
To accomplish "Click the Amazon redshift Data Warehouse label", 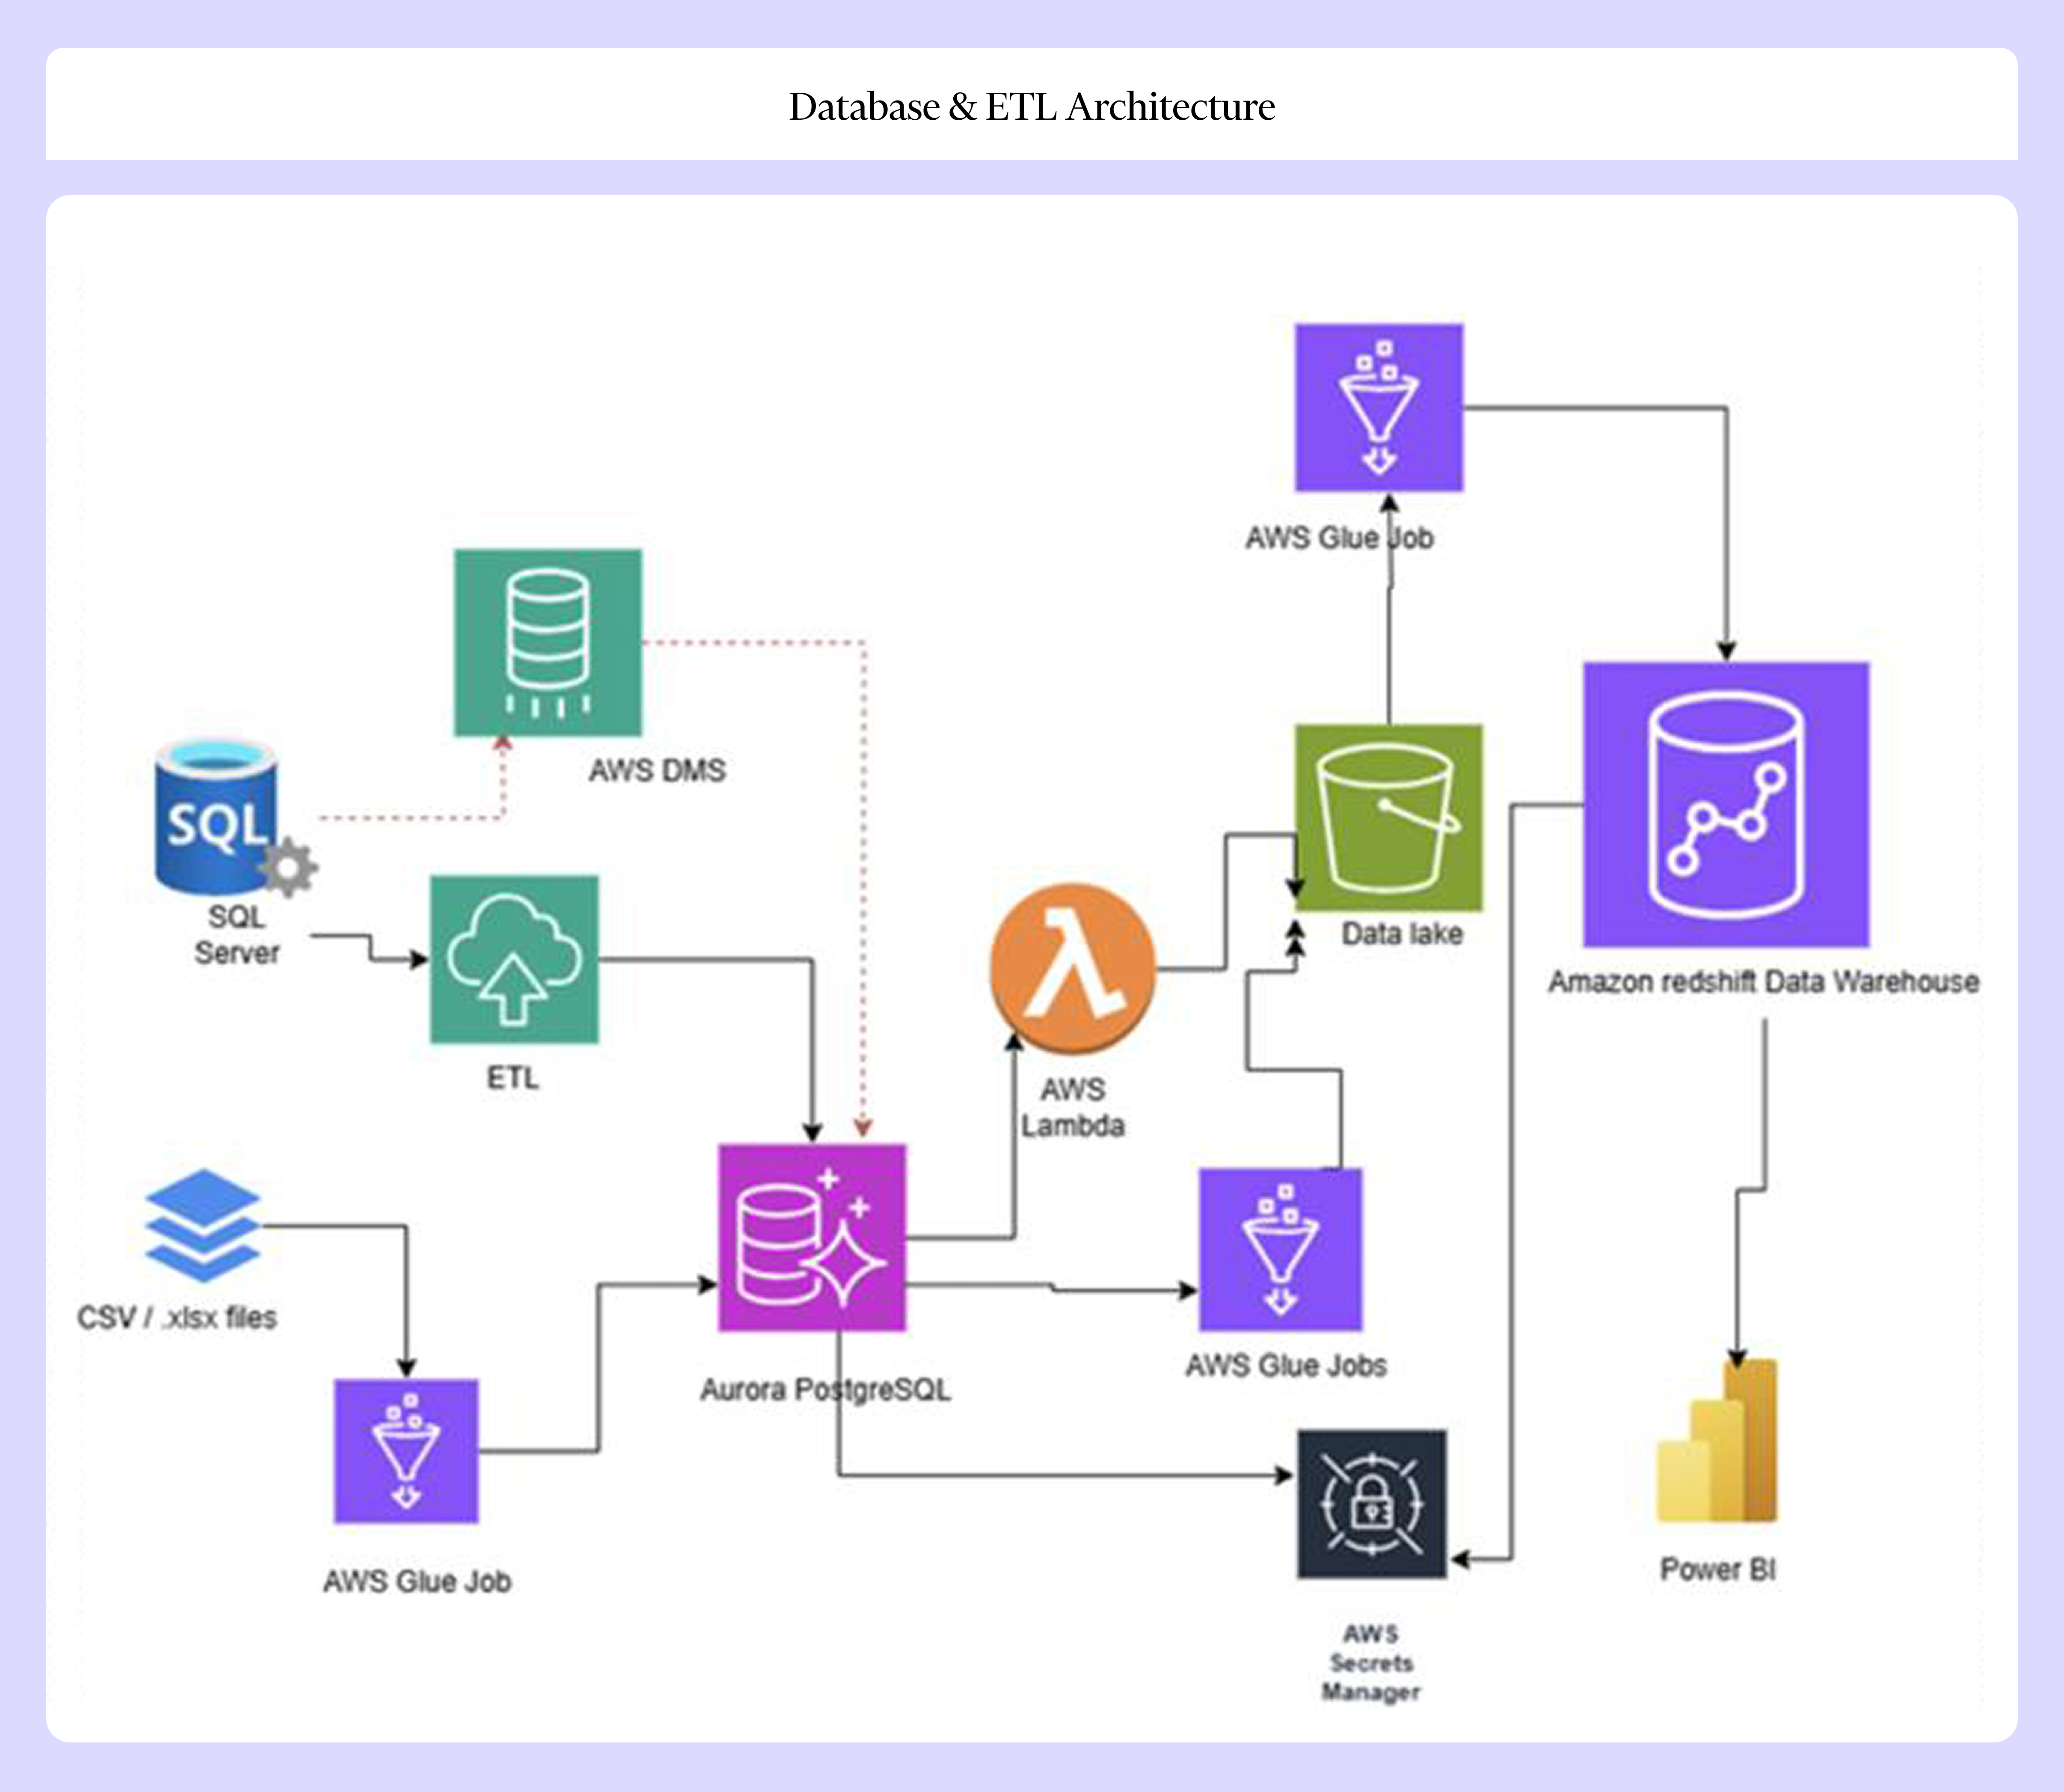I will [1764, 981].
